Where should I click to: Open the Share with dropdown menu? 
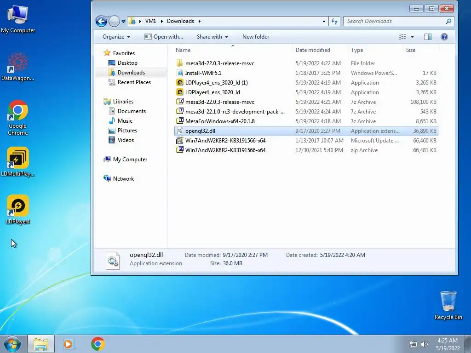point(213,37)
